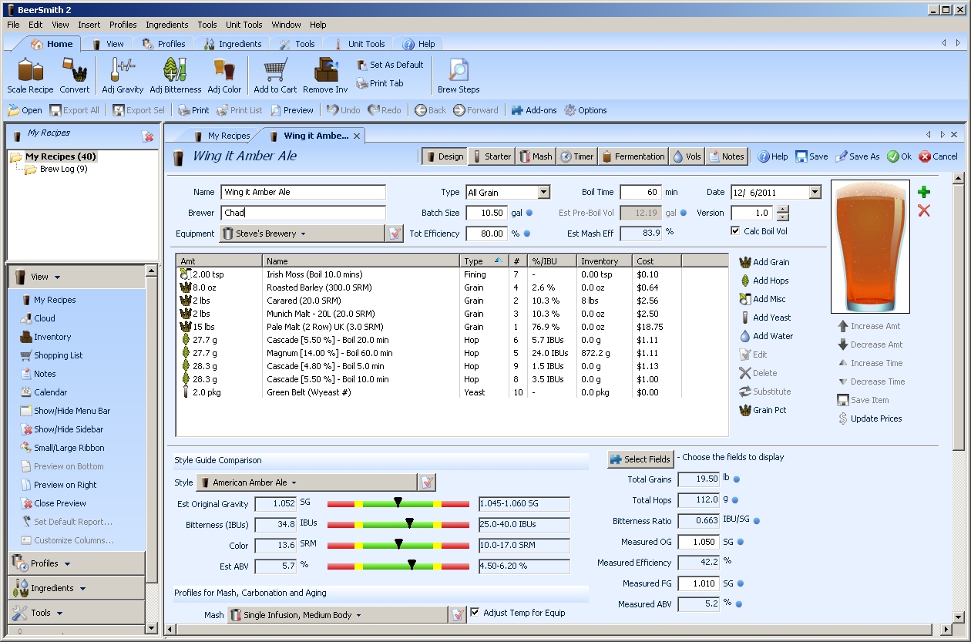The height and width of the screenshot is (642, 971).
Task: Click the Save As button
Action: 858,156
